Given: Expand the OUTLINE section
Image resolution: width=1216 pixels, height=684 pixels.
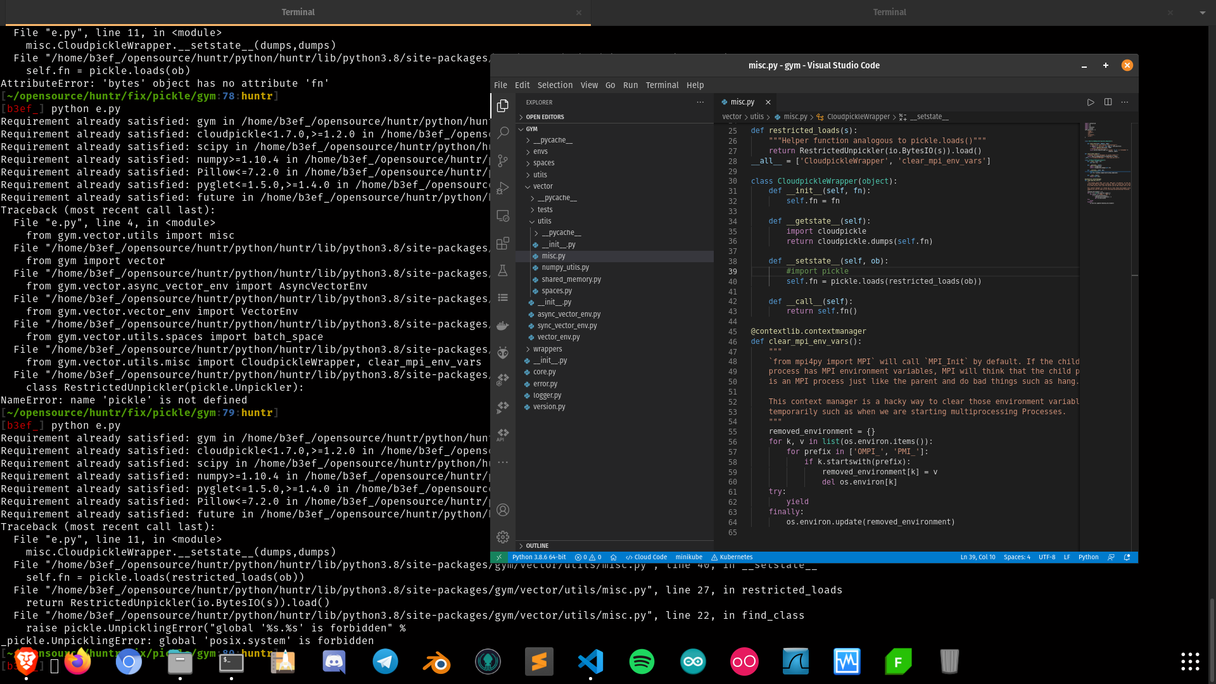Looking at the screenshot, I should (536, 545).
